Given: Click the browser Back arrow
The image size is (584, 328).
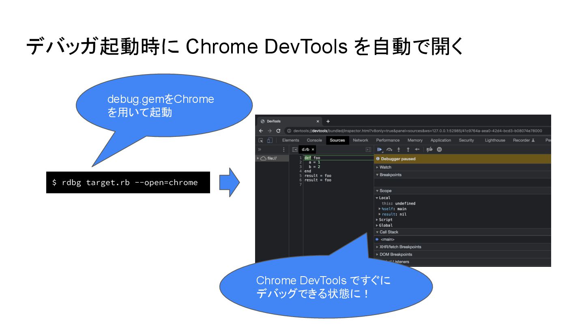Looking at the screenshot, I should click(x=261, y=131).
